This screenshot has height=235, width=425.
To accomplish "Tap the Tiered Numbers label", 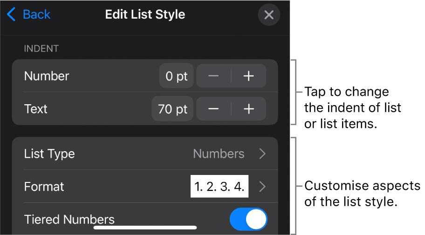I will pos(69,219).
